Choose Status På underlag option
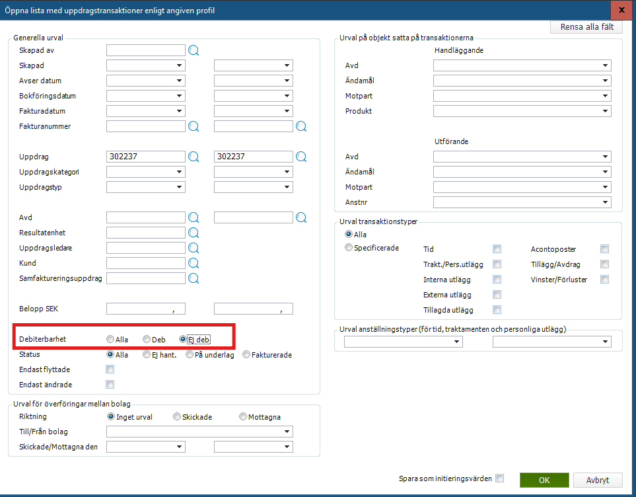The height and width of the screenshot is (497, 636). (190, 354)
